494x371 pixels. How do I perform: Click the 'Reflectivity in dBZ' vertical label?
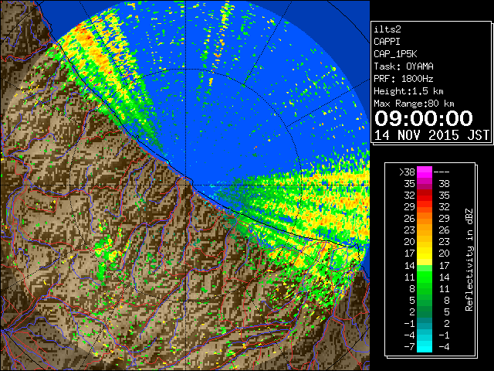[x=469, y=260]
